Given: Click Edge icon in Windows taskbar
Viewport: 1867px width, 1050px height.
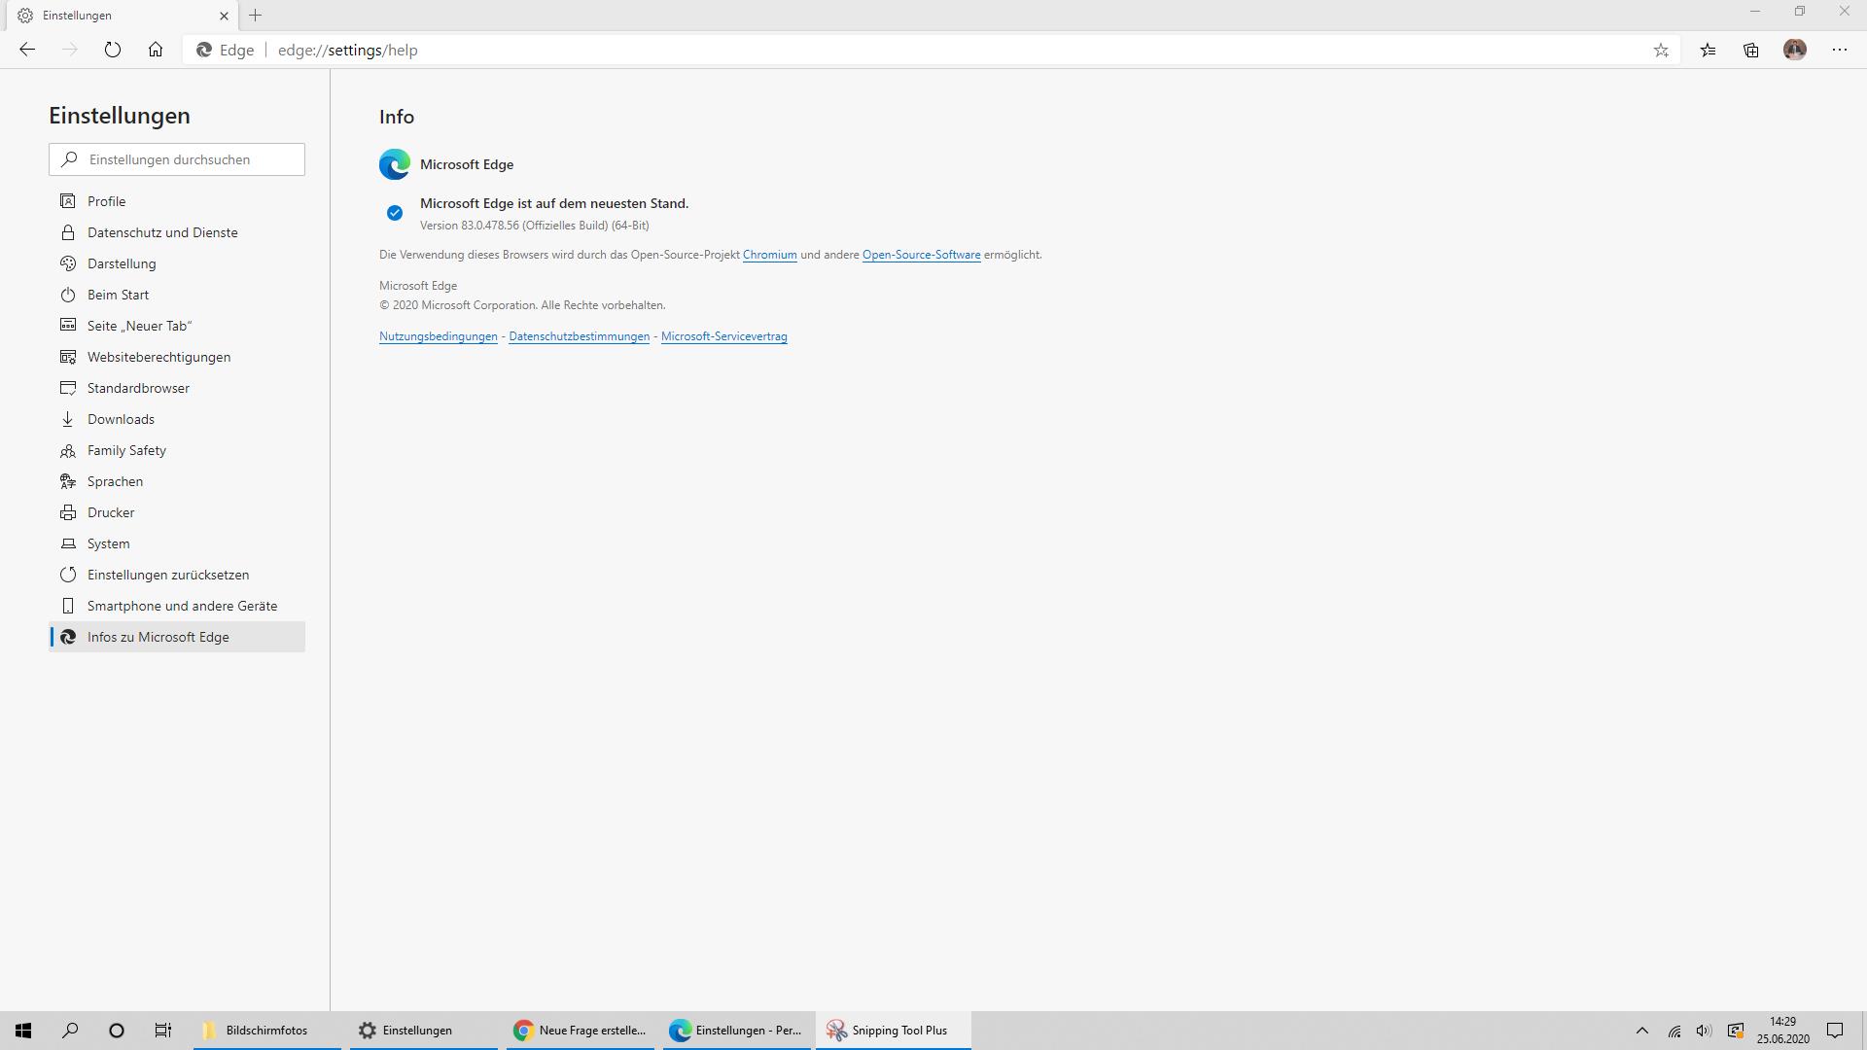Looking at the screenshot, I should 680,1030.
